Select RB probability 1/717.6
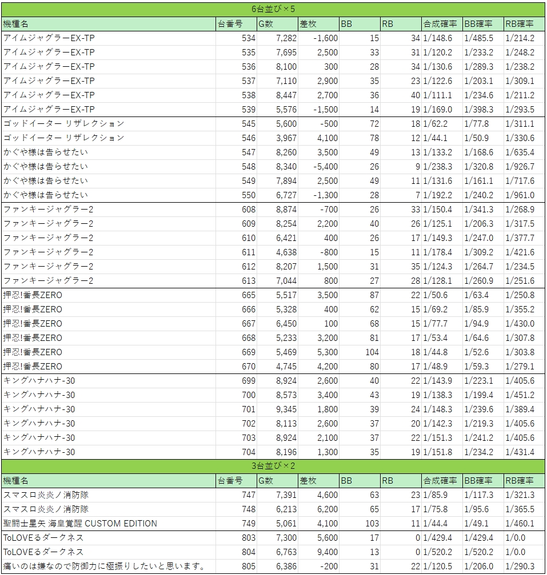 [524, 181]
